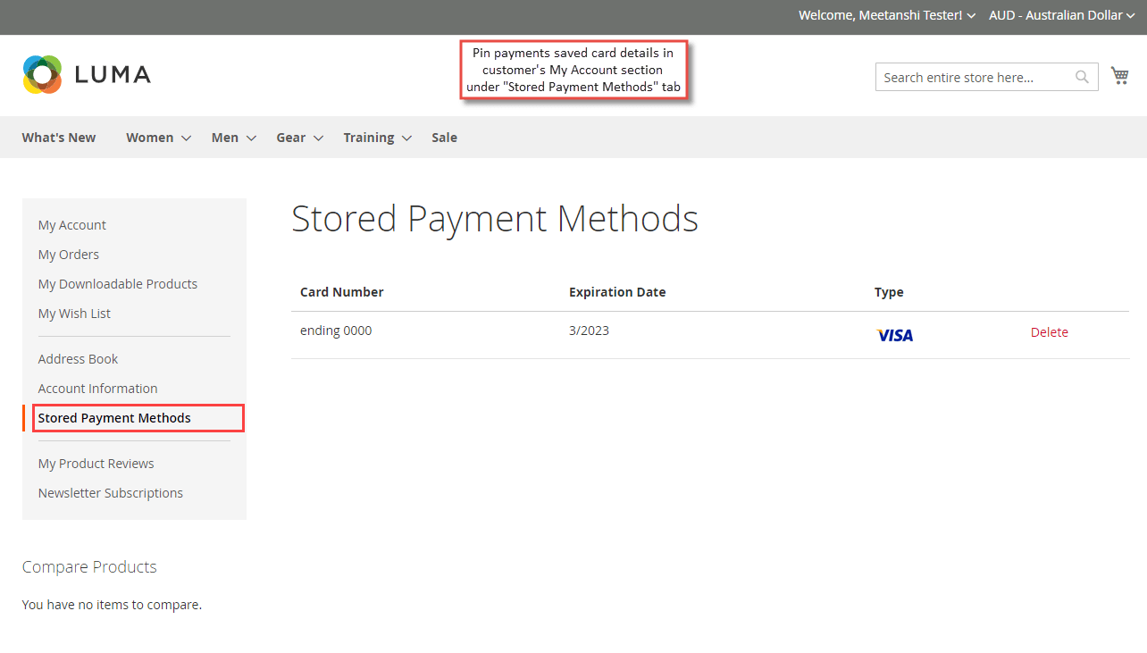
Task: View Newsletter Subscriptions settings
Action: 110,492
